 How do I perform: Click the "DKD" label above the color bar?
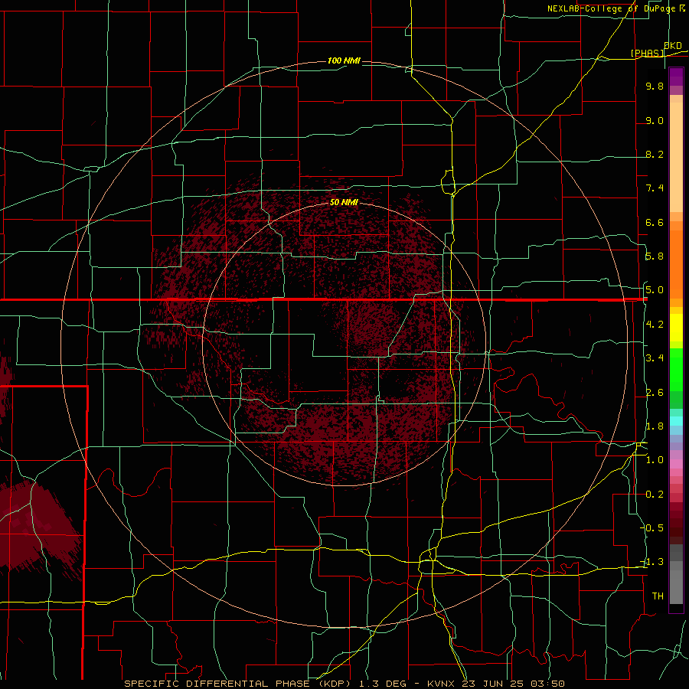pos(673,46)
